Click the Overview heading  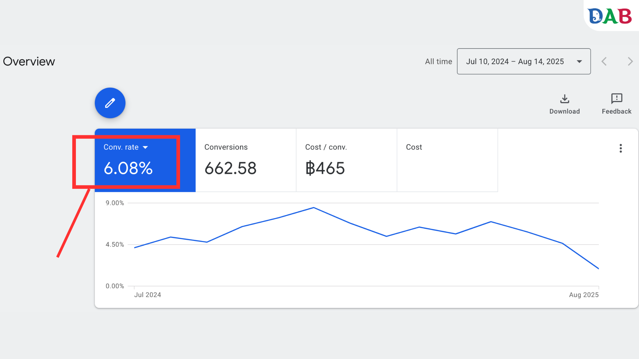point(29,61)
